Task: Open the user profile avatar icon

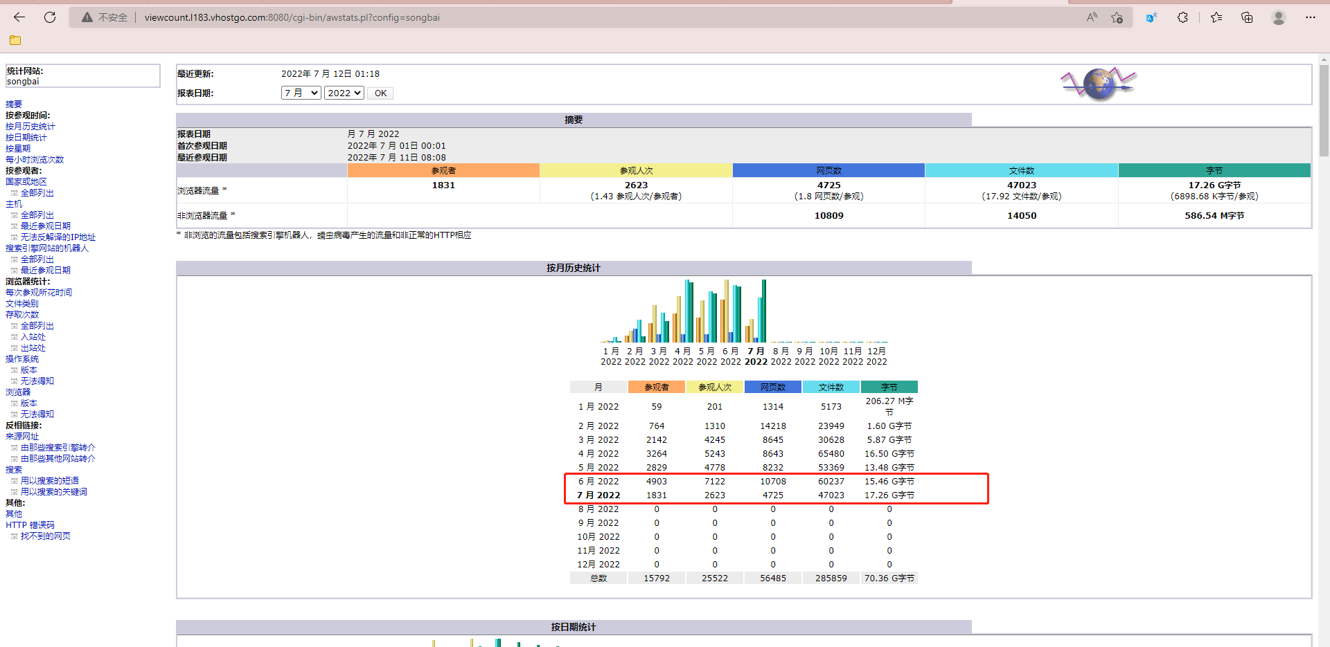Action: [1278, 17]
